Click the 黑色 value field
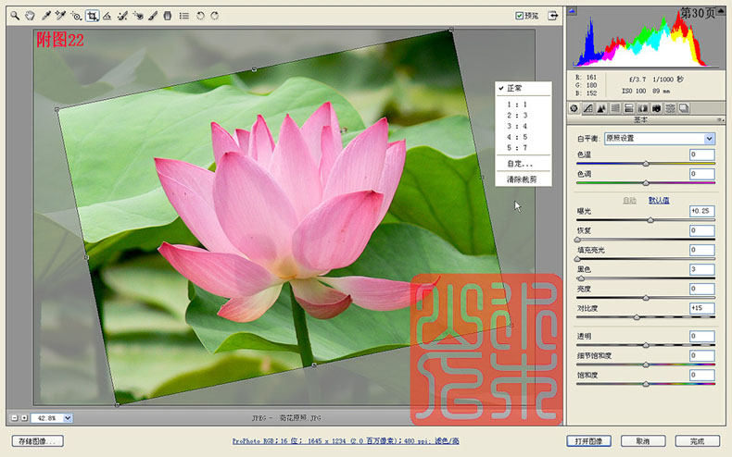Viewport: 732px width, 457px height. (701, 269)
